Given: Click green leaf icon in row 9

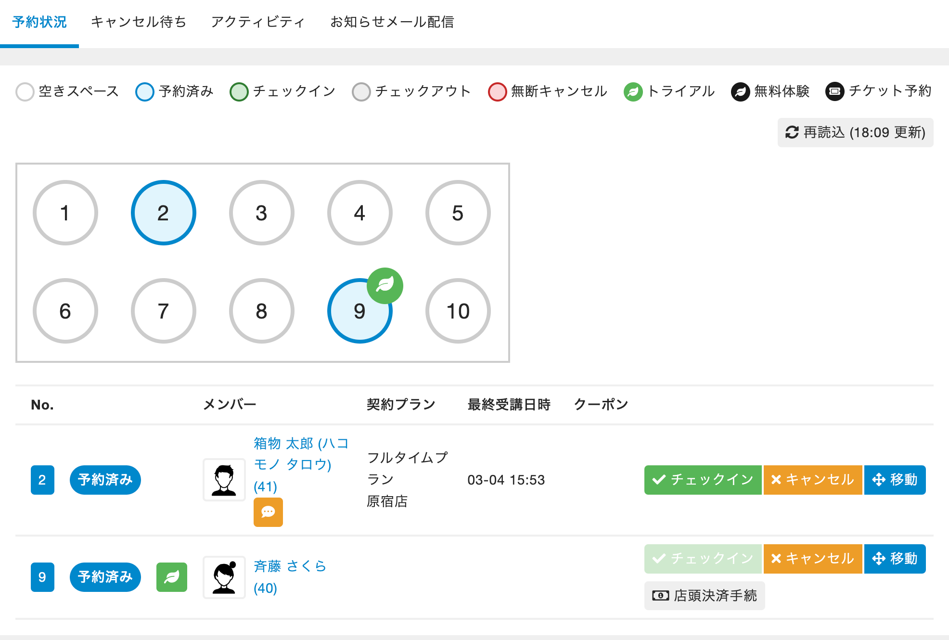Looking at the screenshot, I should tap(171, 577).
